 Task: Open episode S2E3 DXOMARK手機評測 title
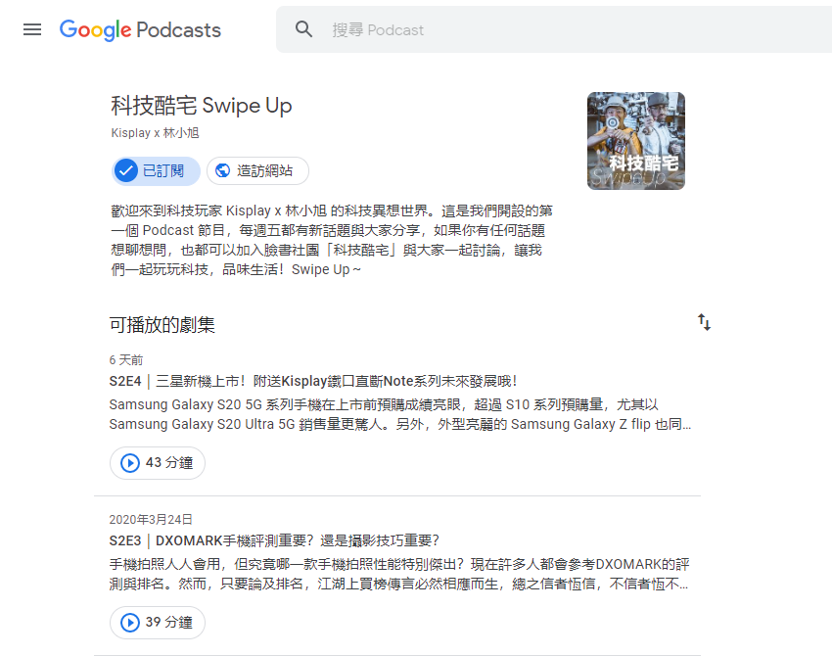[274, 540]
